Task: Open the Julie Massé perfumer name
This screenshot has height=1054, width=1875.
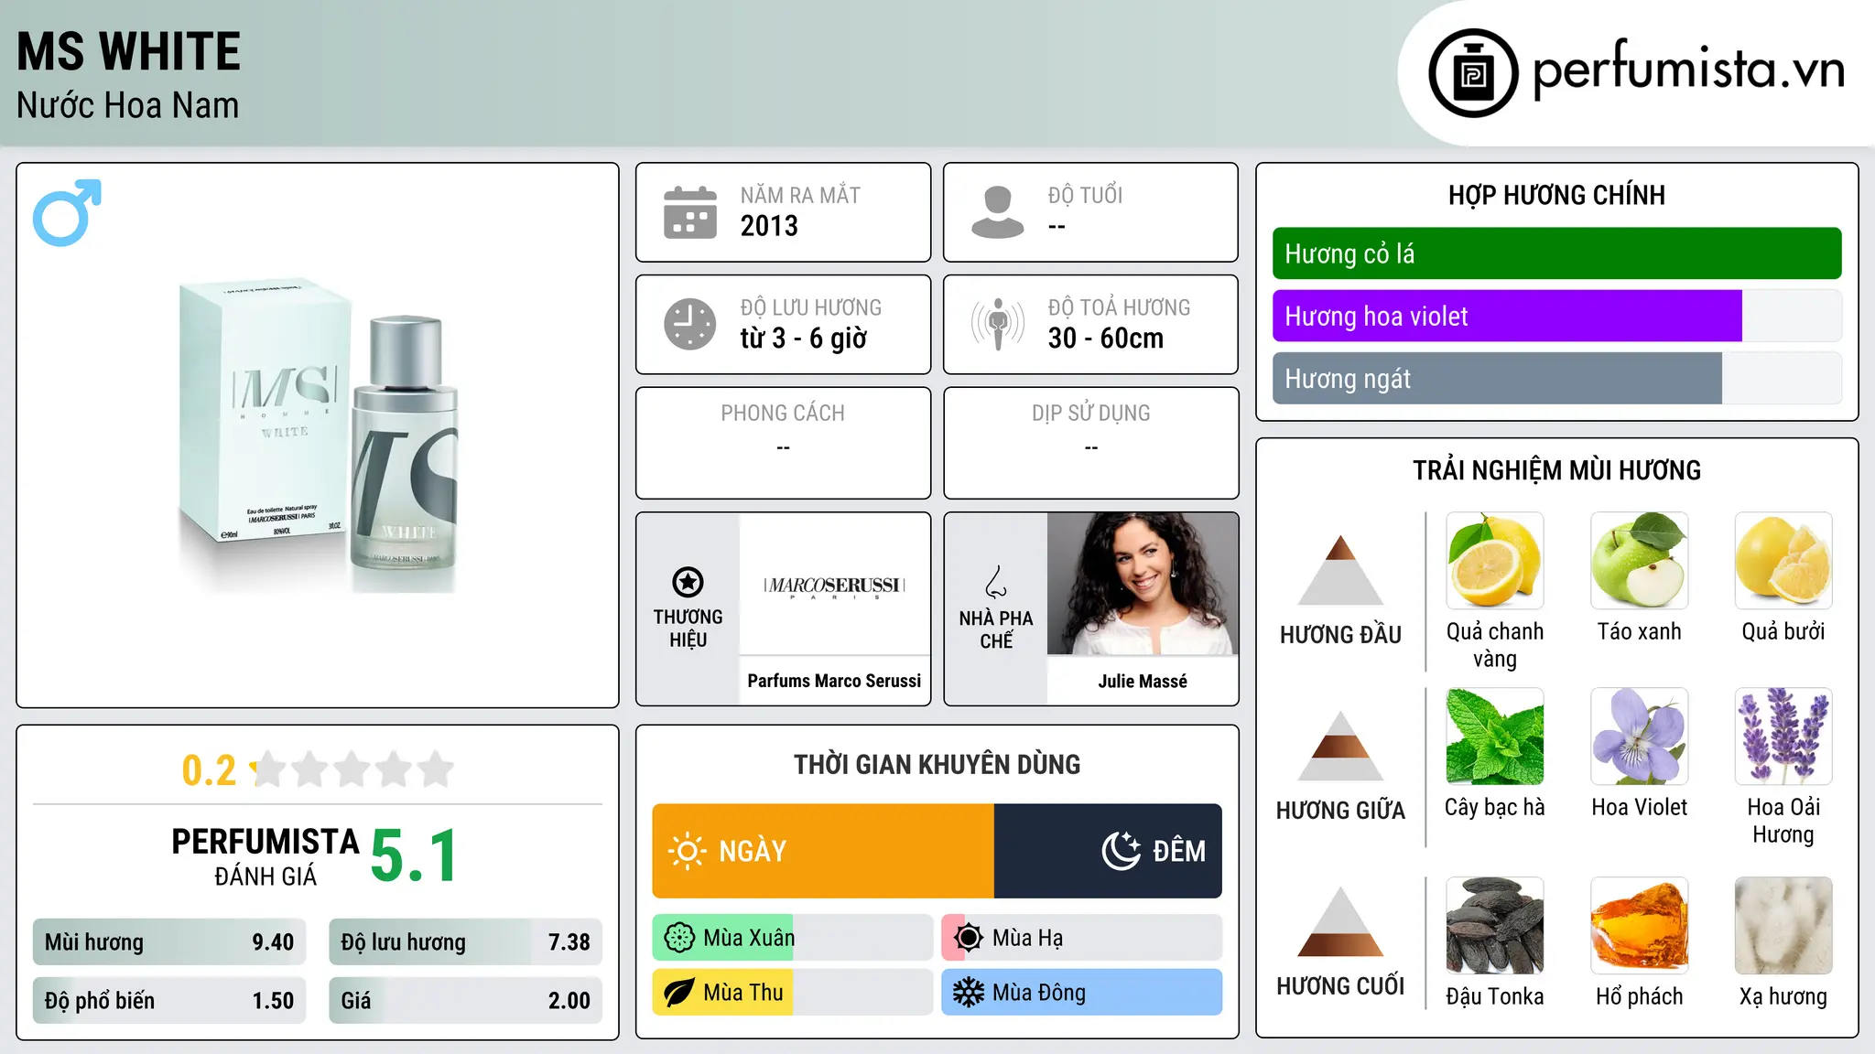Action: (1143, 681)
